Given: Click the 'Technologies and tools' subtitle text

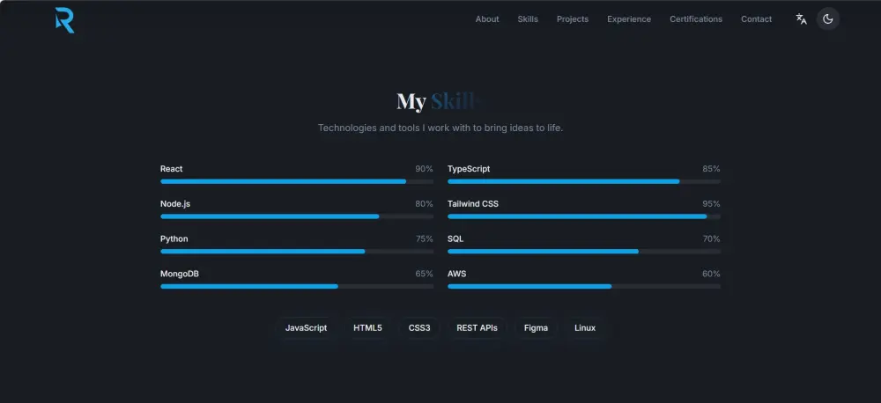Looking at the screenshot, I should tap(440, 128).
